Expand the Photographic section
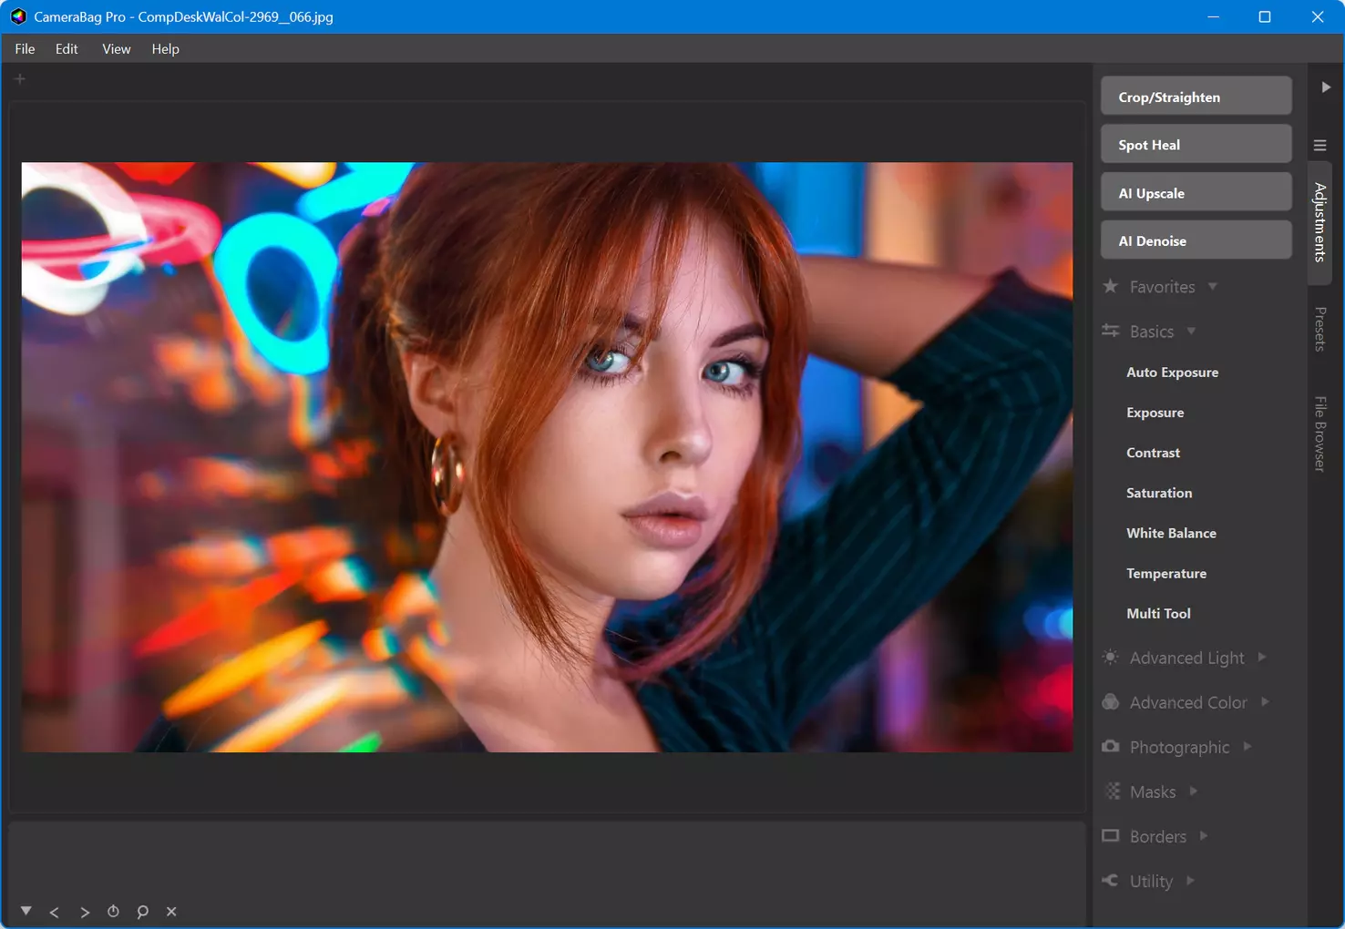Viewport: 1345px width, 929px height. click(1177, 747)
